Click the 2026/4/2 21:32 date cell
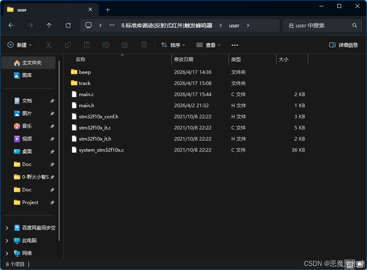The height and width of the screenshot is (270, 367). click(191, 105)
